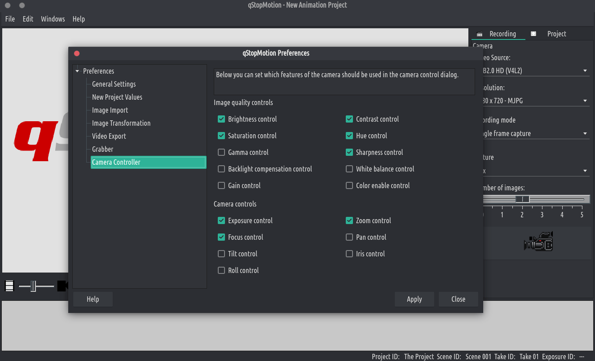Uncheck the Zoom control checkbox

[349, 220]
